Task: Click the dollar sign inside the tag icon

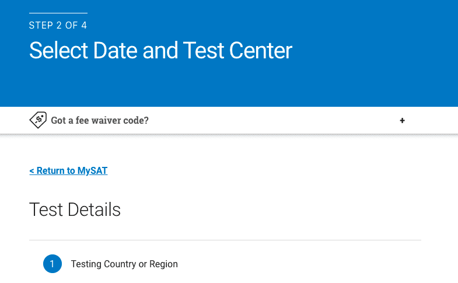Action: [39, 120]
